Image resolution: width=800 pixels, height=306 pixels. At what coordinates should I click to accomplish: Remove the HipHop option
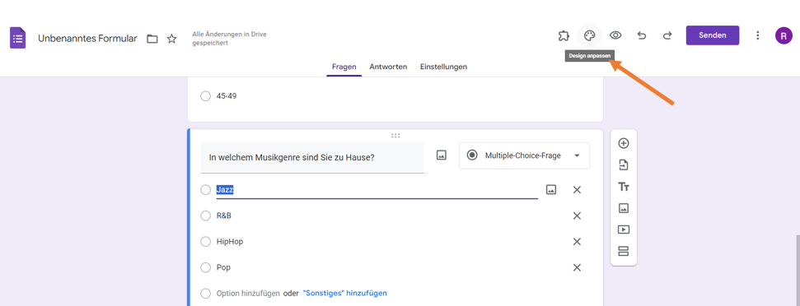tap(577, 241)
